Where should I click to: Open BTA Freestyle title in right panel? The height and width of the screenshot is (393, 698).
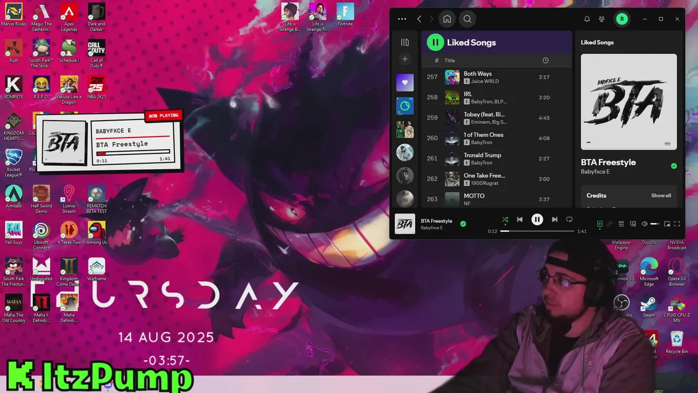tap(608, 162)
